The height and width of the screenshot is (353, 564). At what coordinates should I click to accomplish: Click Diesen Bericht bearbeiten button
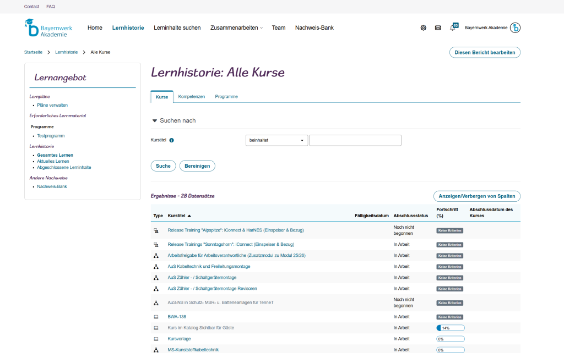[x=485, y=52]
